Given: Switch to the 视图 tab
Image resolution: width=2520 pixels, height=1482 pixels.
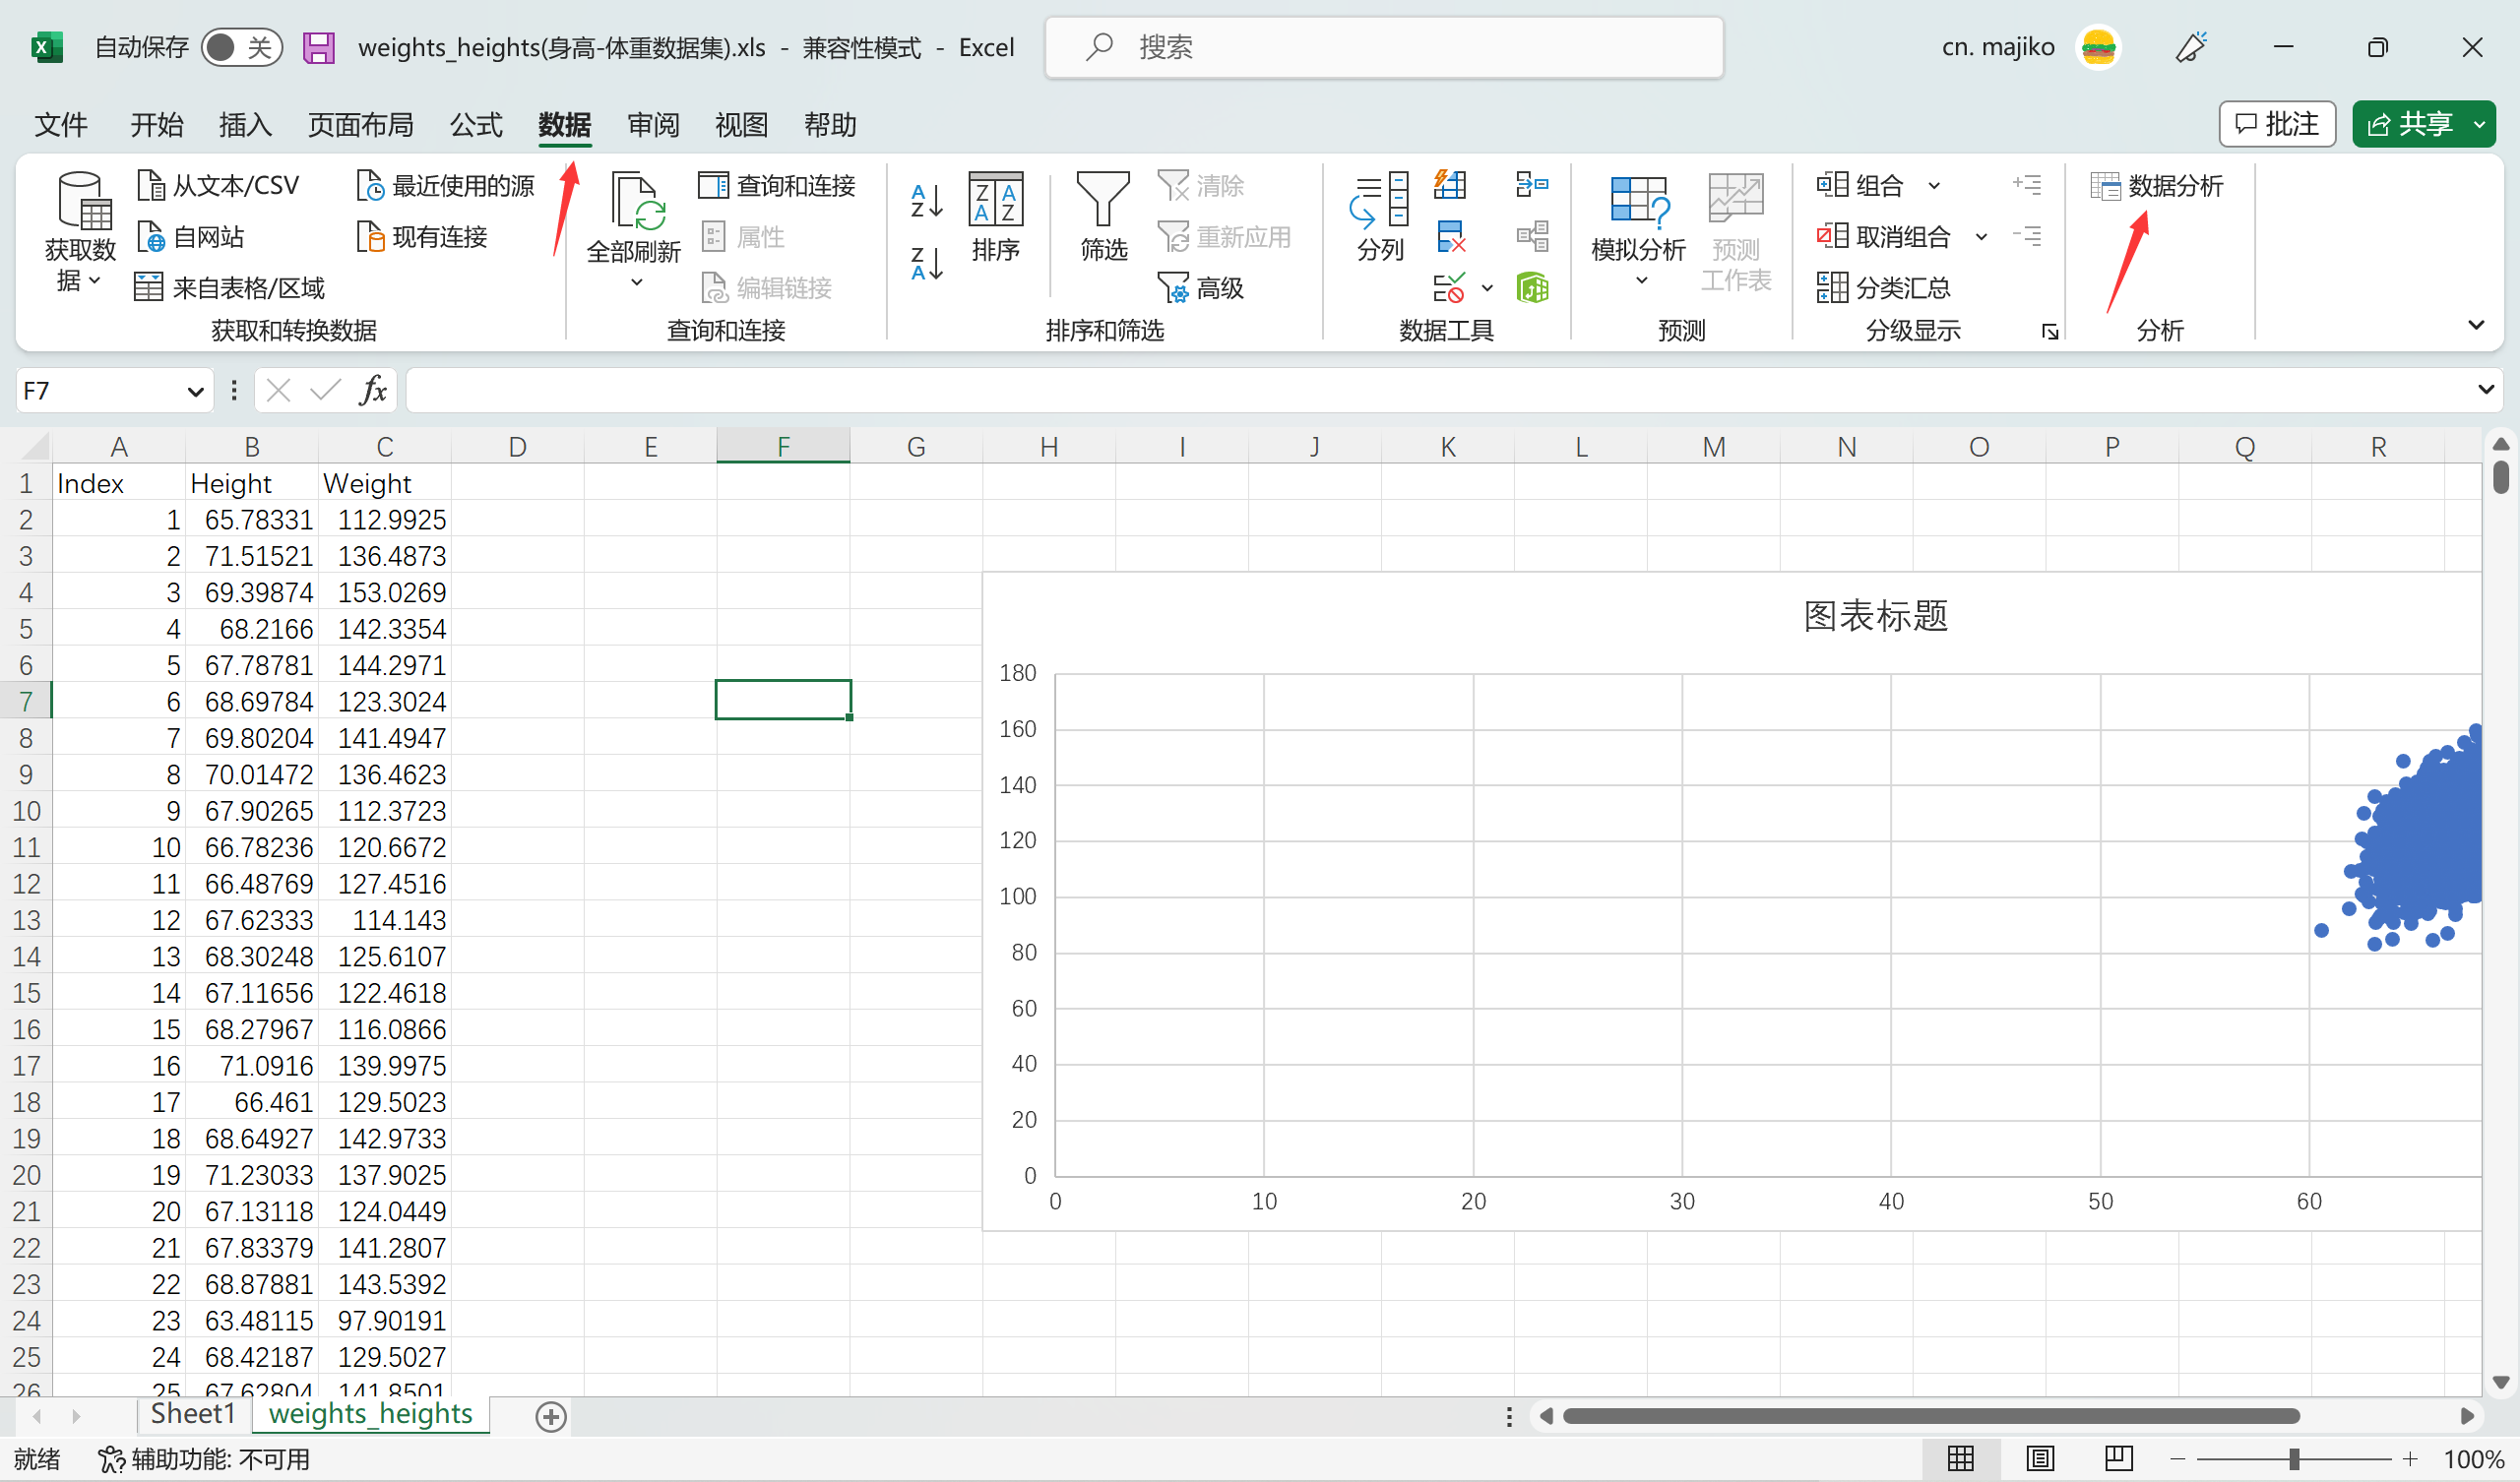Looking at the screenshot, I should (x=742, y=125).
